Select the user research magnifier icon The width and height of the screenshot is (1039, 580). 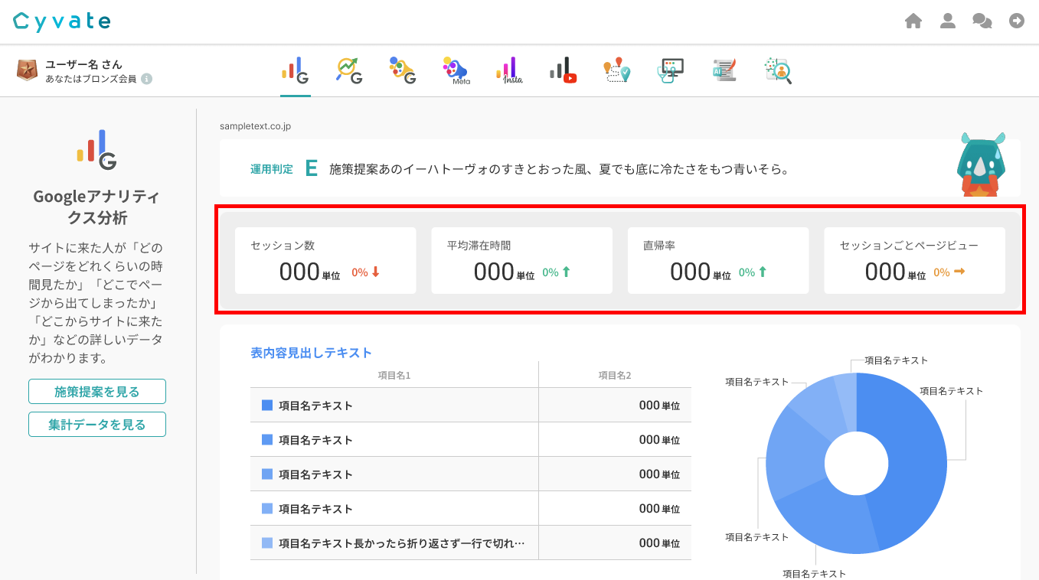778,70
